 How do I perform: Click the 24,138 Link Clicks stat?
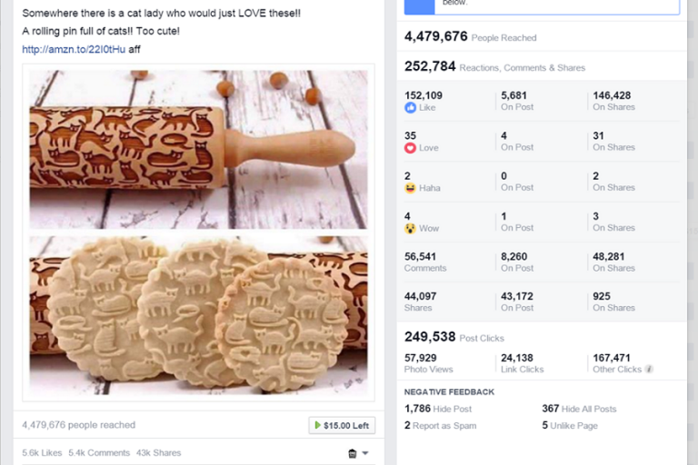tap(523, 363)
